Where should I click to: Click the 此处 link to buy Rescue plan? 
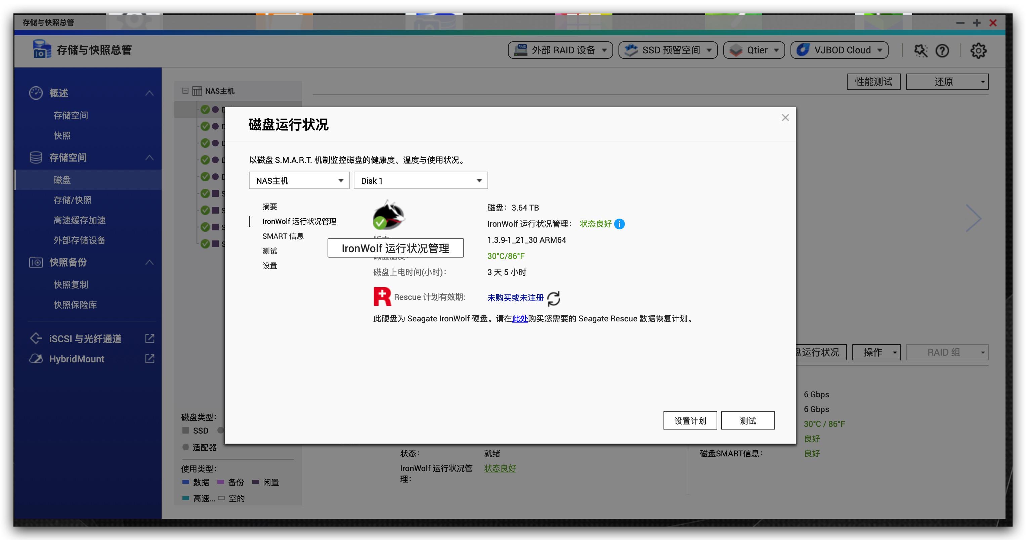520,319
